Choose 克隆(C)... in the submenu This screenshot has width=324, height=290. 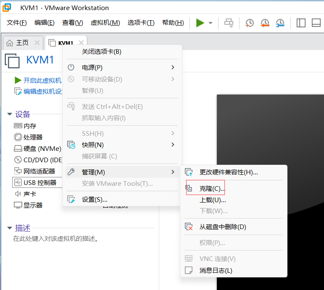234,189
